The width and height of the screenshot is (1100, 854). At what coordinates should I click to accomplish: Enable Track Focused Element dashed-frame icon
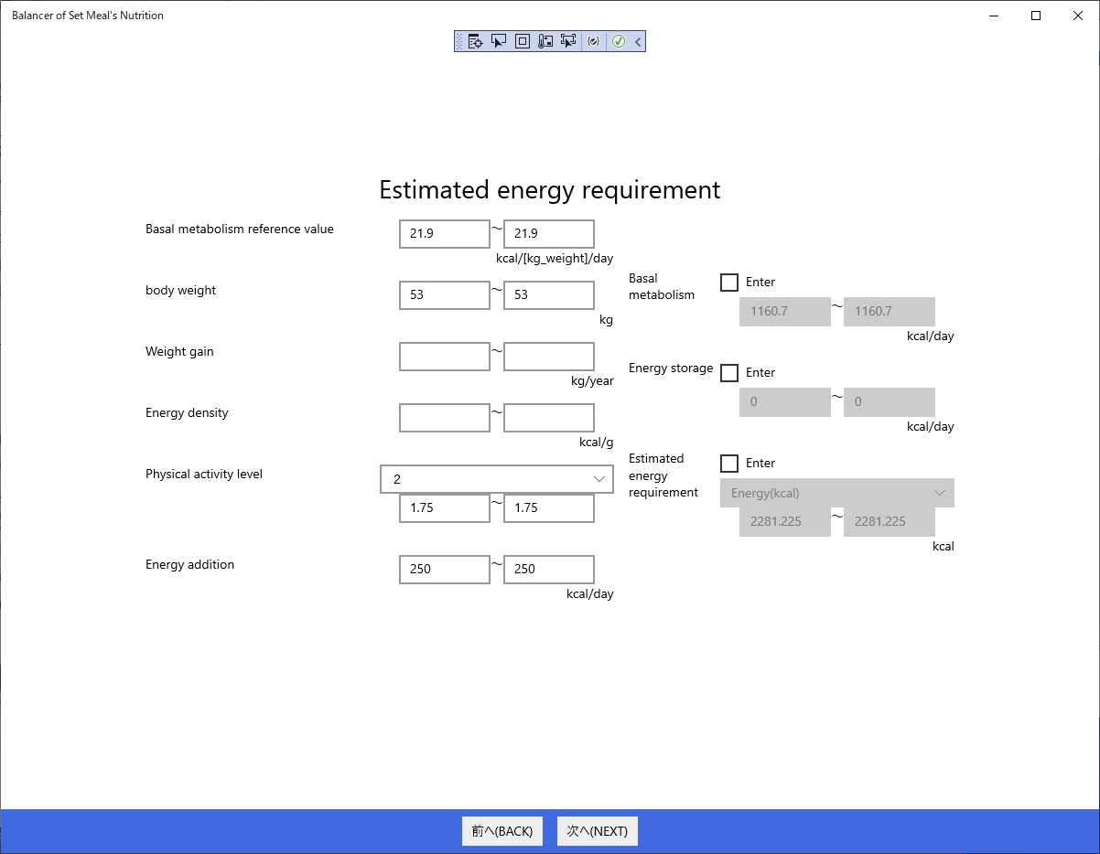568,41
